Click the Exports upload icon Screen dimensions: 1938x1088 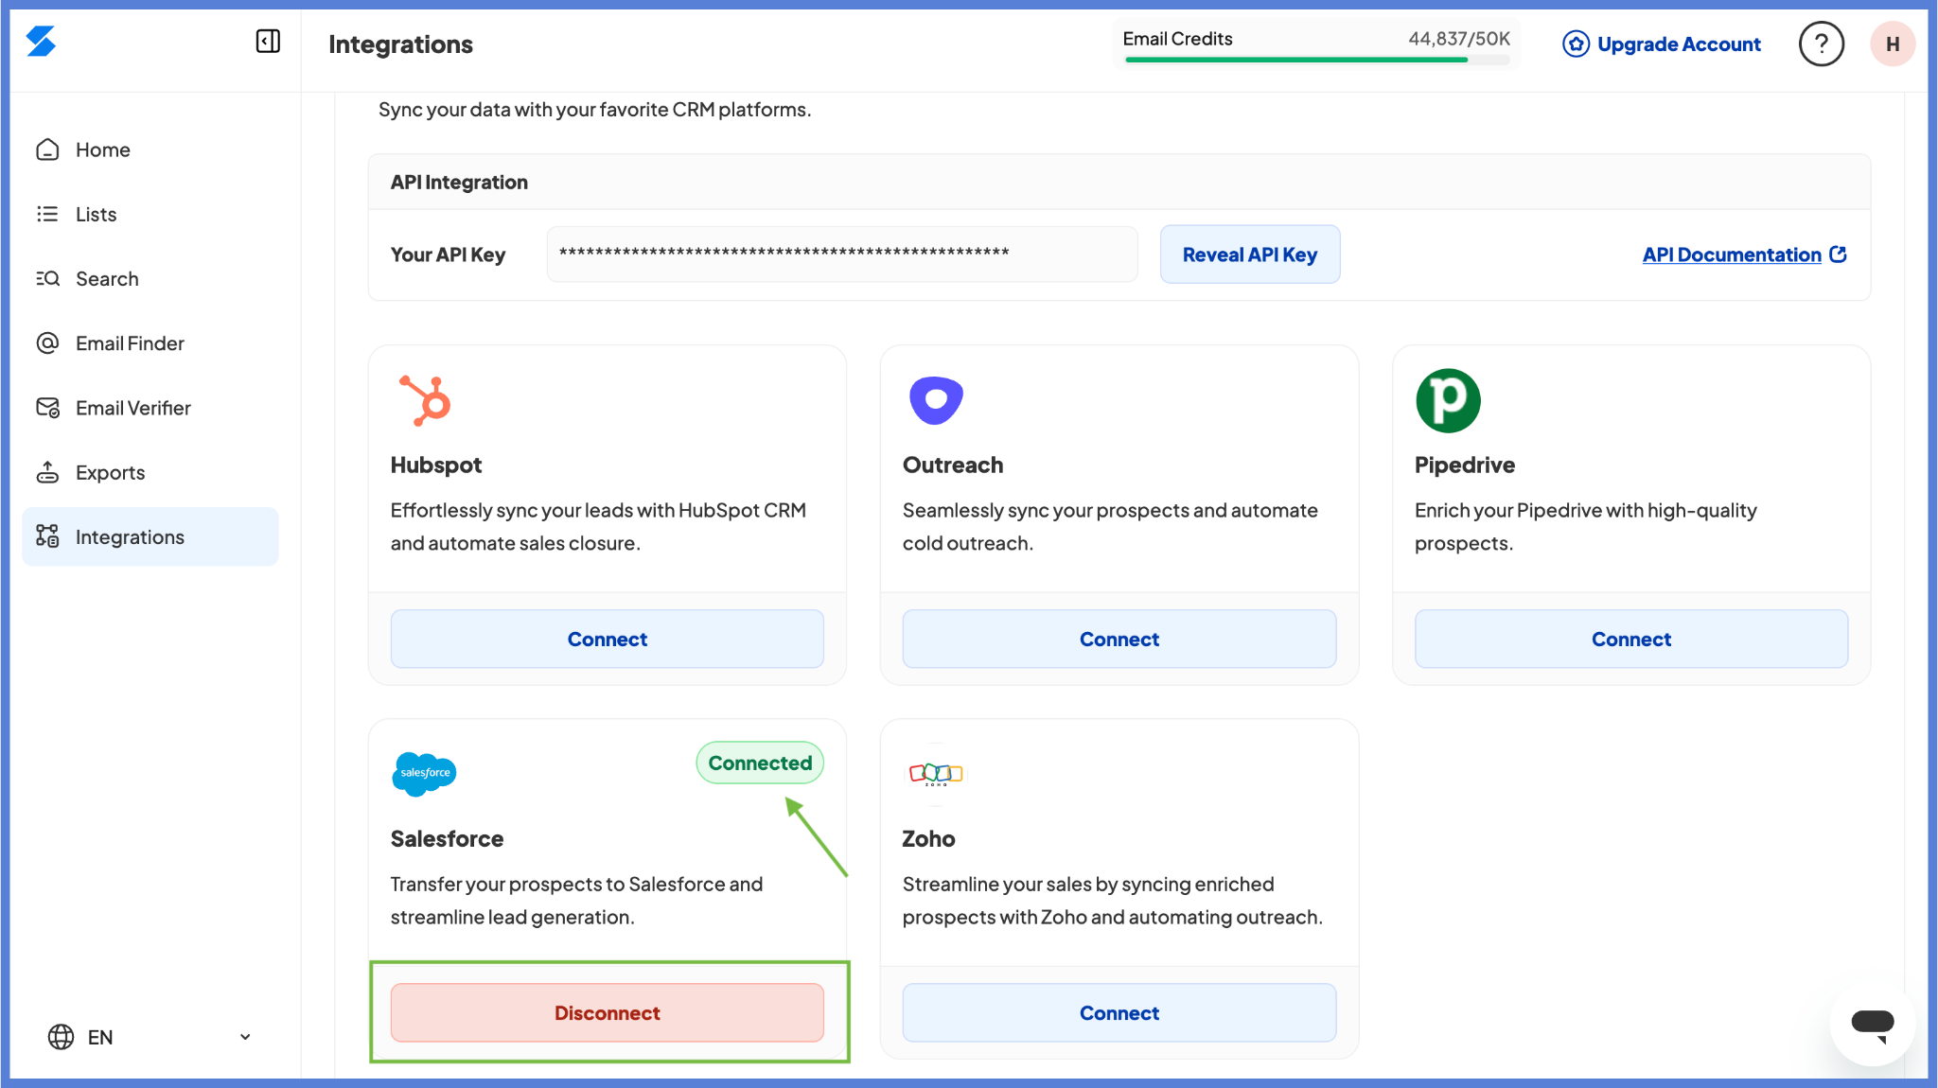[x=47, y=472]
